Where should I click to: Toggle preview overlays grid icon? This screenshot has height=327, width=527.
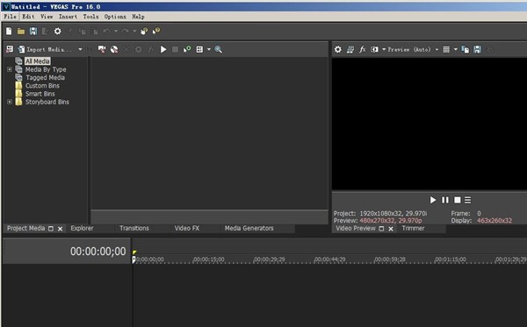click(x=446, y=50)
